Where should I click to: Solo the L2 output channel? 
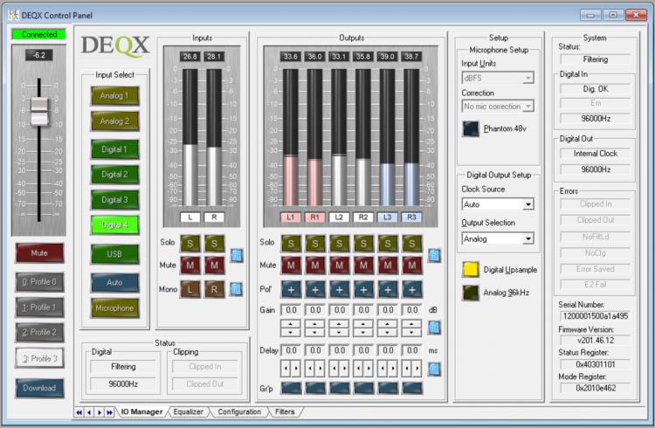tap(339, 244)
